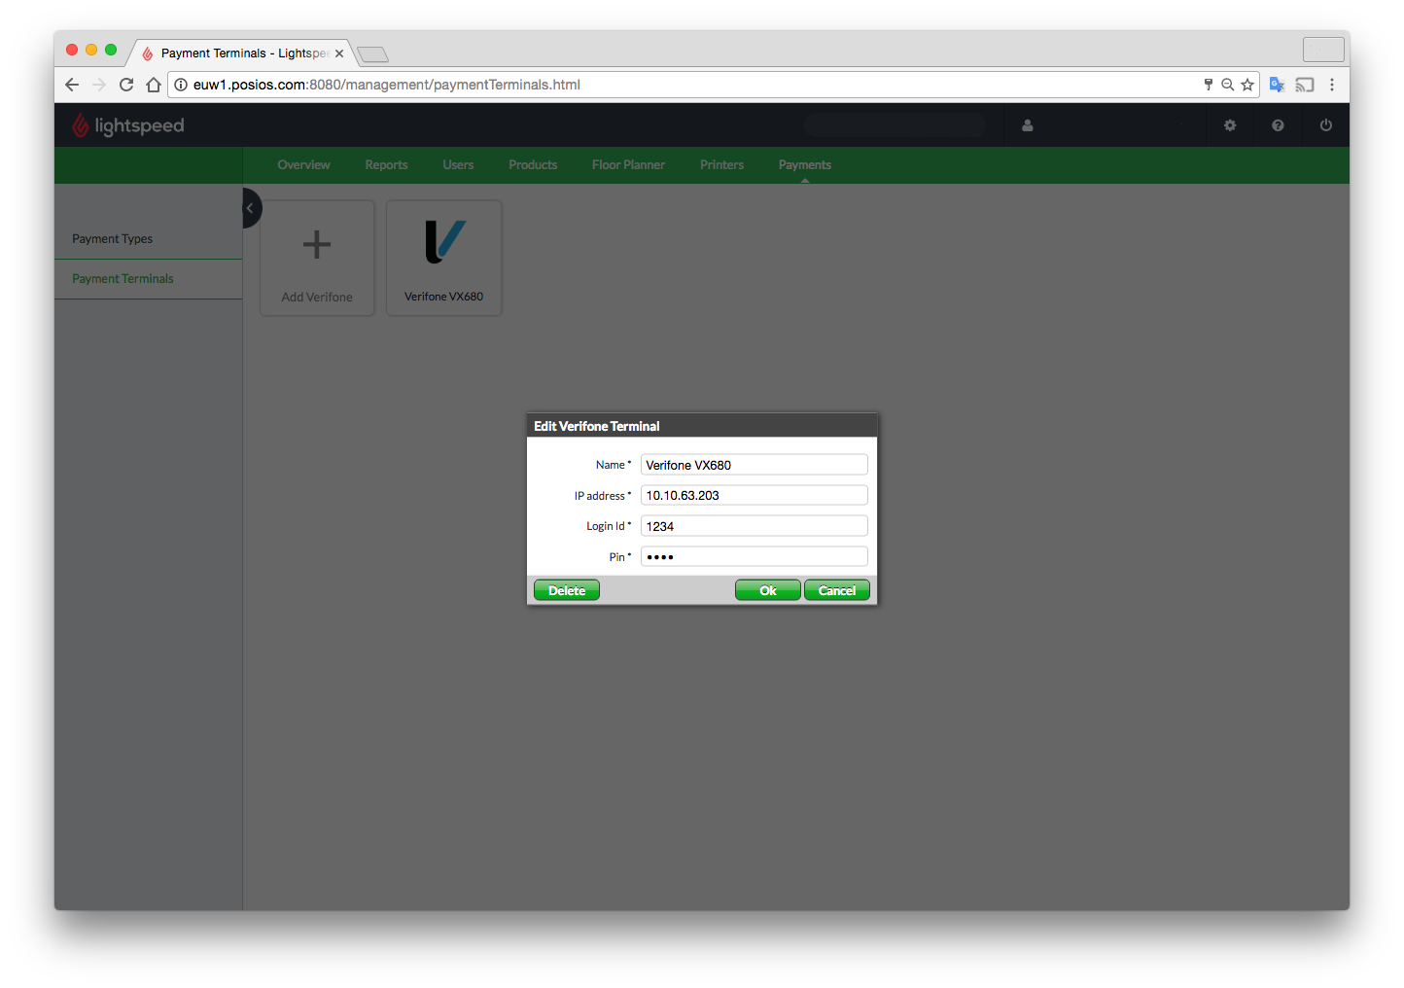Image resolution: width=1404 pixels, height=988 pixels.
Task: View site info icon in address bar
Action: coord(181,85)
